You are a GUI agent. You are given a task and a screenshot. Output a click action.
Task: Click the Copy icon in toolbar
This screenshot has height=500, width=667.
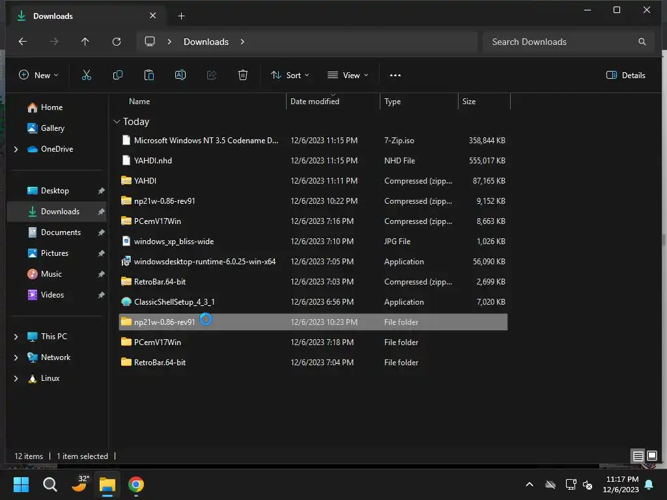click(118, 76)
